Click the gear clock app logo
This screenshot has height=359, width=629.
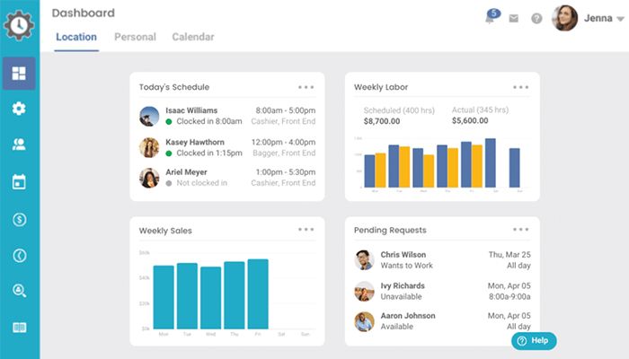click(19, 25)
